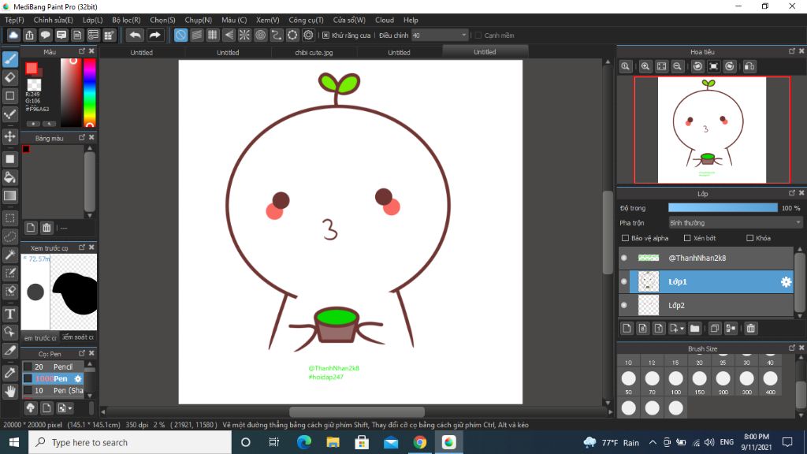Viewport: 807px width, 454px height.
Task: Open the Công cụ(T) menu
Action: click(x=306, y=20)
